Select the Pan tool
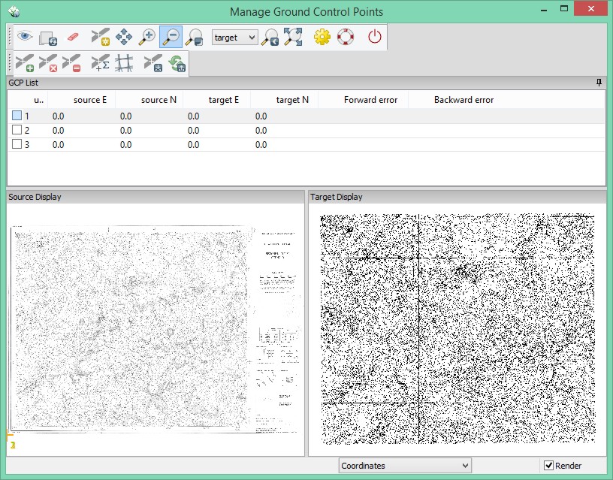613x480 pixels. point(124,37)
